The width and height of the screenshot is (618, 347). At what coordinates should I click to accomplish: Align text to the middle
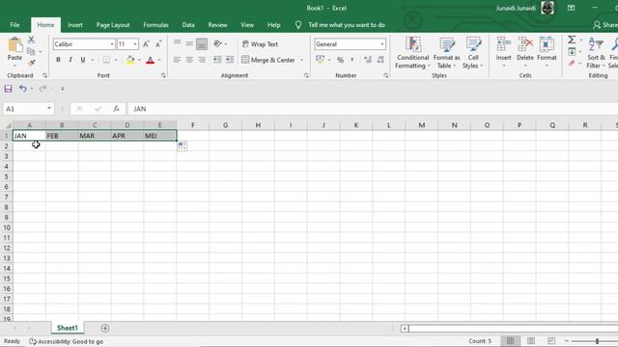pos(189,43)
